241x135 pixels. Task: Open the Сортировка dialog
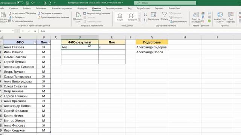(153, 16)
